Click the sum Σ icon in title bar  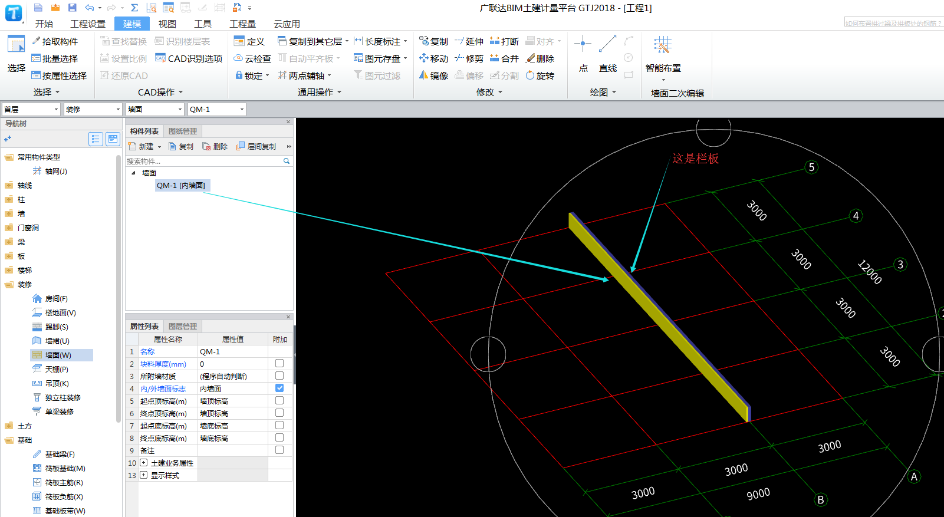(x=134, y=8)
